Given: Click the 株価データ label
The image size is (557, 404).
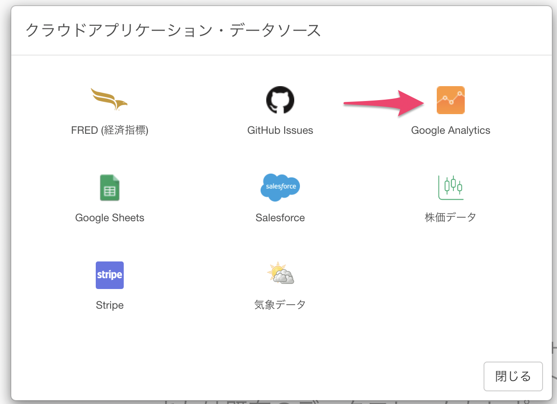Looking at the screenshot, I should coord(451,217).
